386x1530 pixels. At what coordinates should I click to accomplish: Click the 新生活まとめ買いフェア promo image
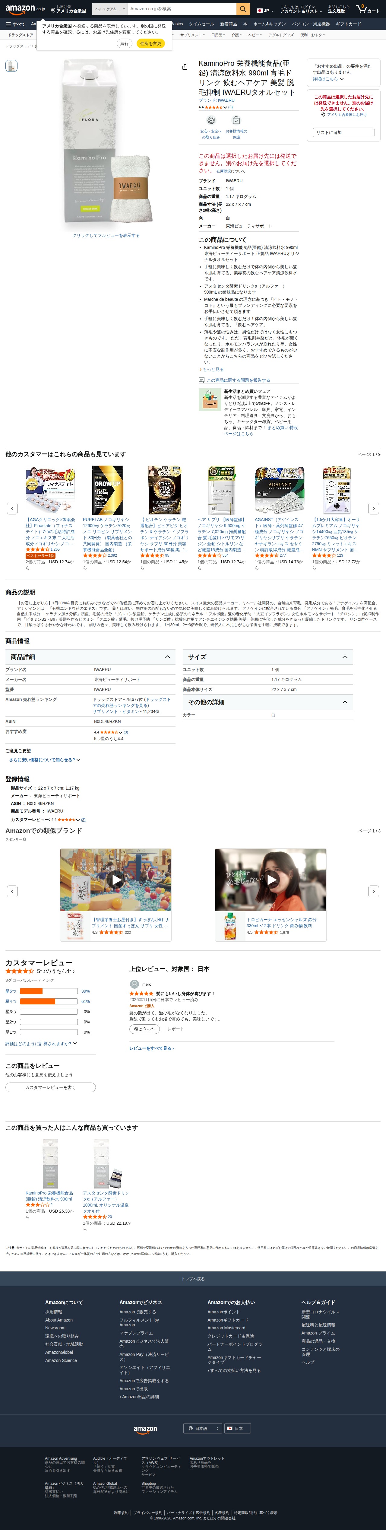210,400
